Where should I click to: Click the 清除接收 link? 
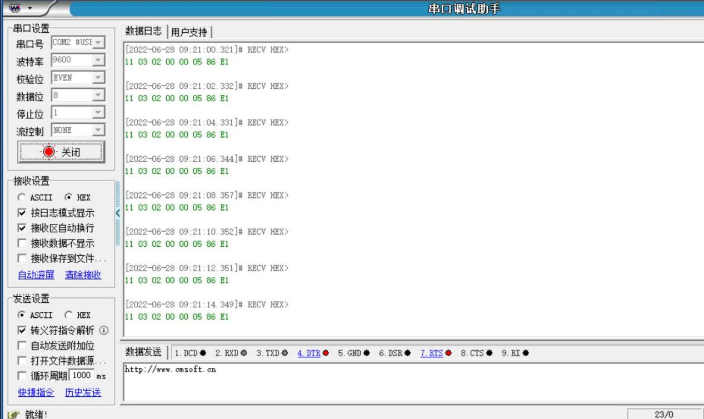tap(83, 275)
